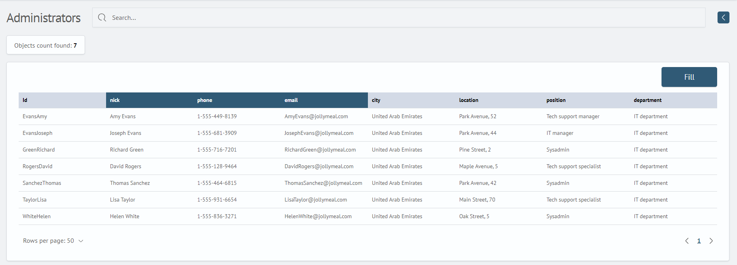Open Rows per page dropdown
Screen dimensions: 737x265
(53, 241)
